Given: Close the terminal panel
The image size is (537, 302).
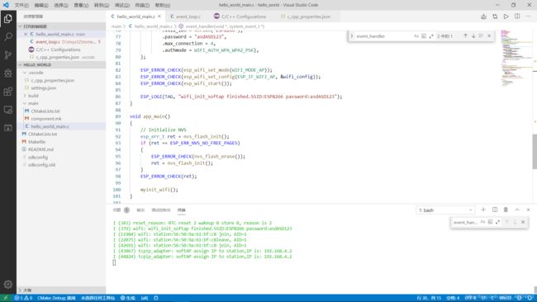Looking at the screenshot, I should pyautogui.click(x=528, y=210).
